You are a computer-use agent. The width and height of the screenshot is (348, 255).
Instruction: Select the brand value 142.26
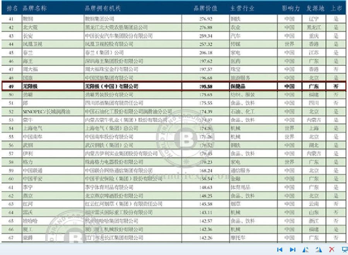(206, 238)
